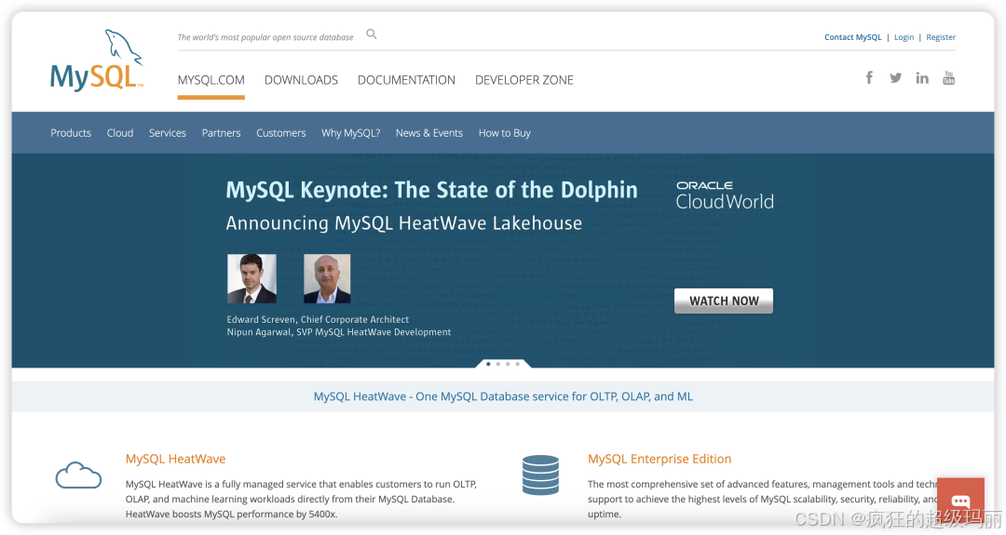Open the MySQL Twitter icon
Screen dimensions: 1006x535
click(x=896, y=77)
